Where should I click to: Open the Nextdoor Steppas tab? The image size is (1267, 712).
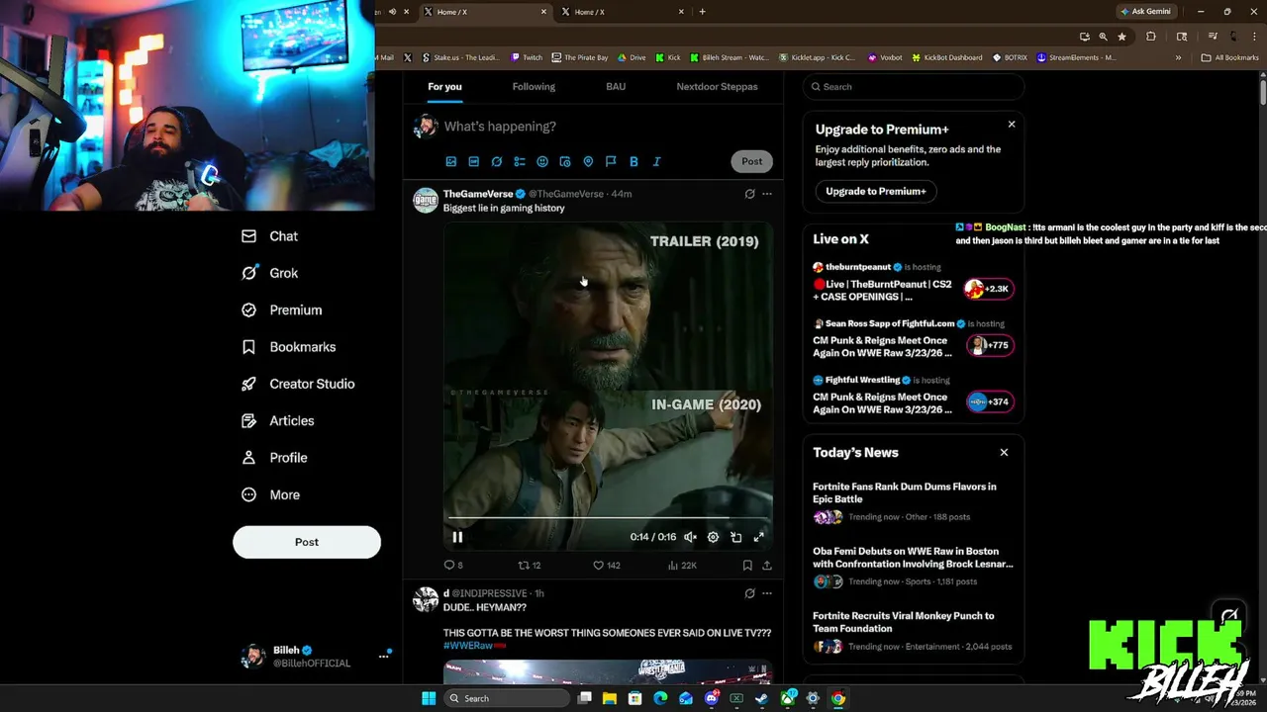coord(717,87)
